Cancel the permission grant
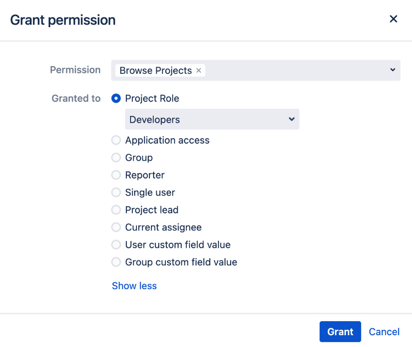This screenshot has height=347, width=412. click(x=384, y=332)
